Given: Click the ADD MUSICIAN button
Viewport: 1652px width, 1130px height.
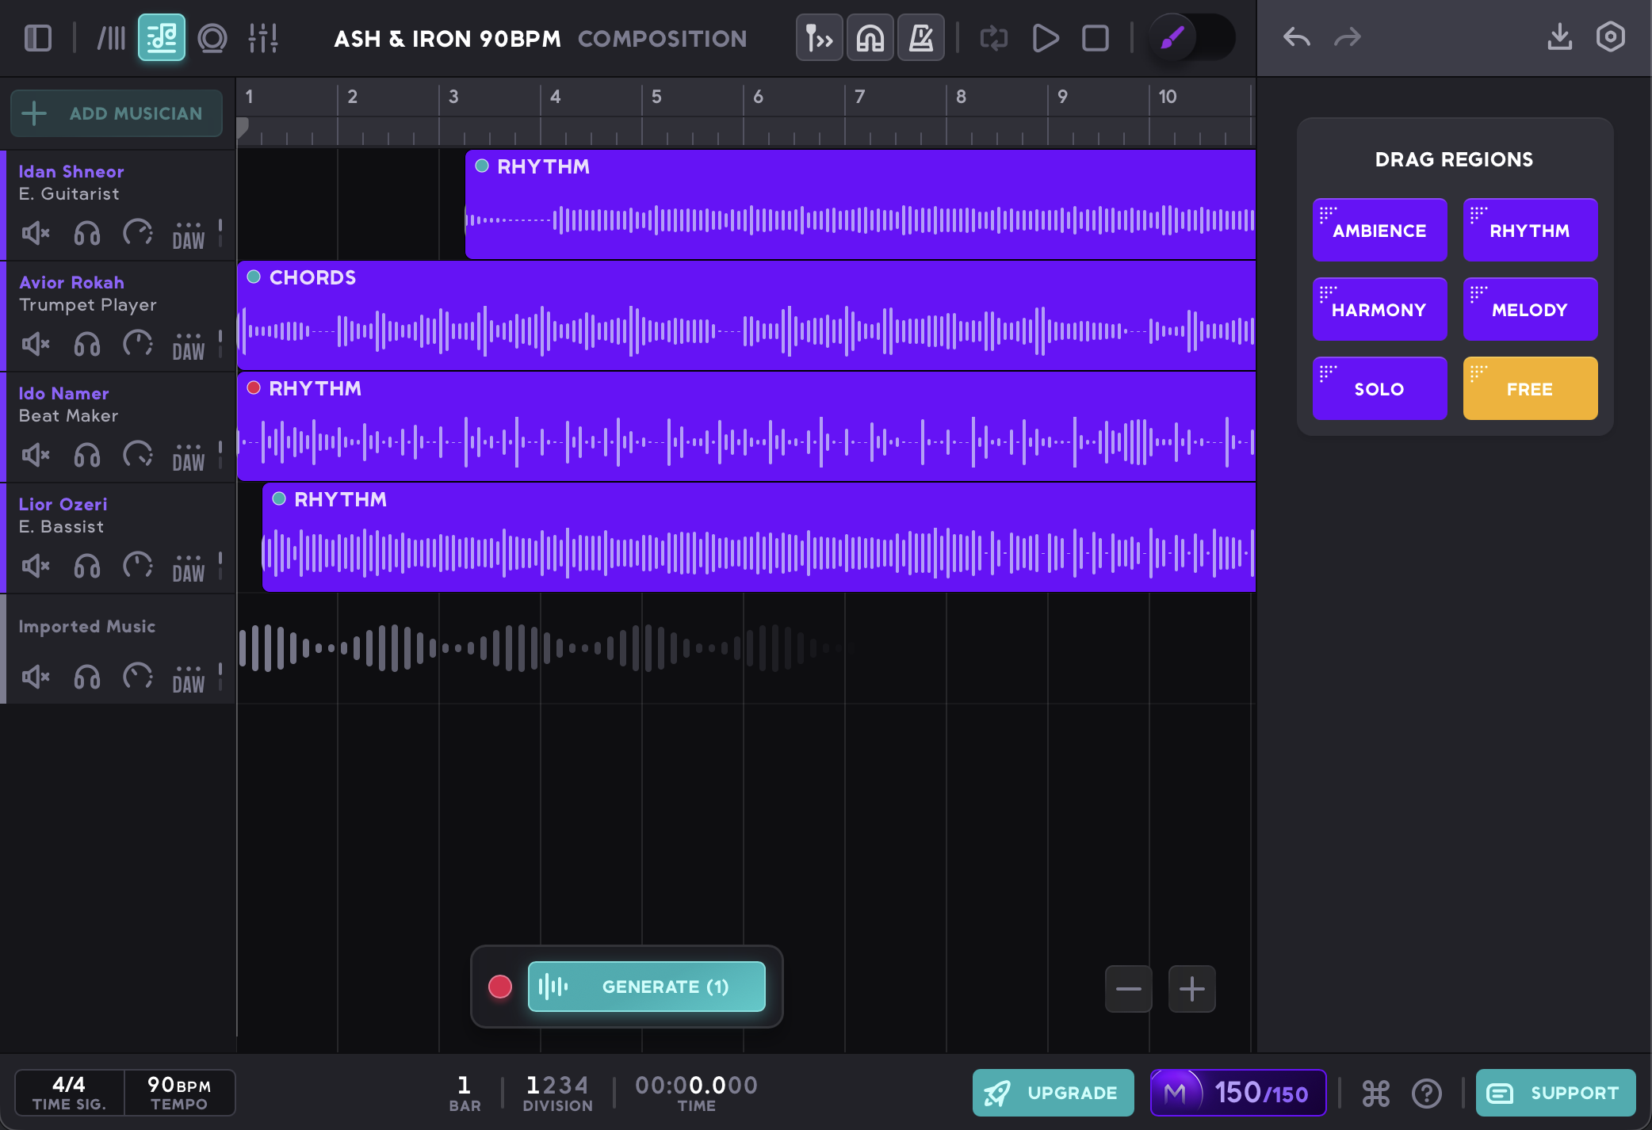Looking at the screenshot, I should pos(116,113).
